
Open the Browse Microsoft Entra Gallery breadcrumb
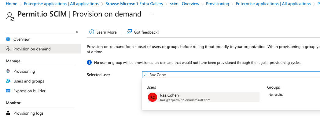[134, 4]
